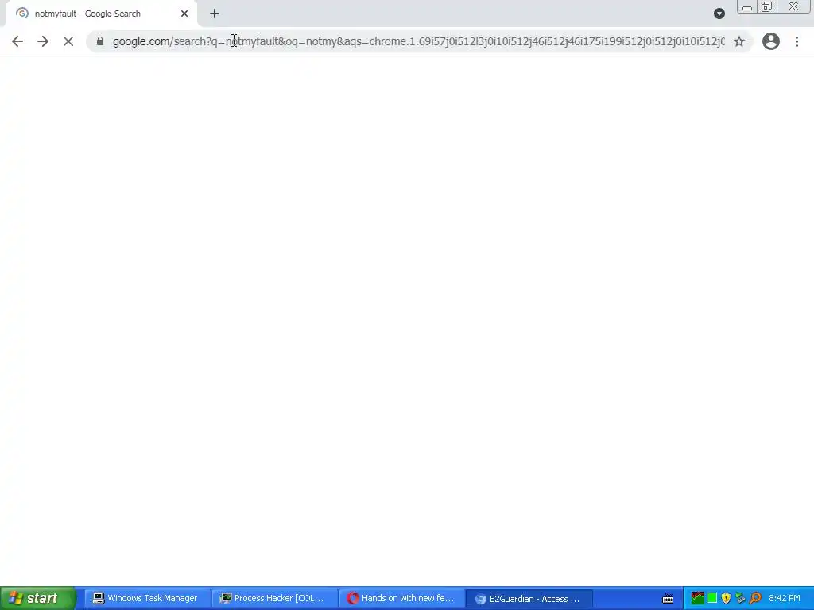Open Chrome's three-dot menu
814x610 pixels.
tap(797, 41)
